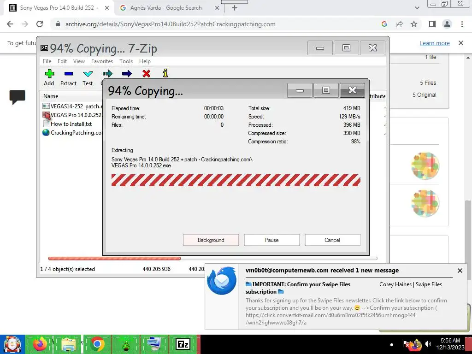The height and width of the screenshot is (354, 472).
Task: Go forward in Chrome
Action: pos(25,24)
